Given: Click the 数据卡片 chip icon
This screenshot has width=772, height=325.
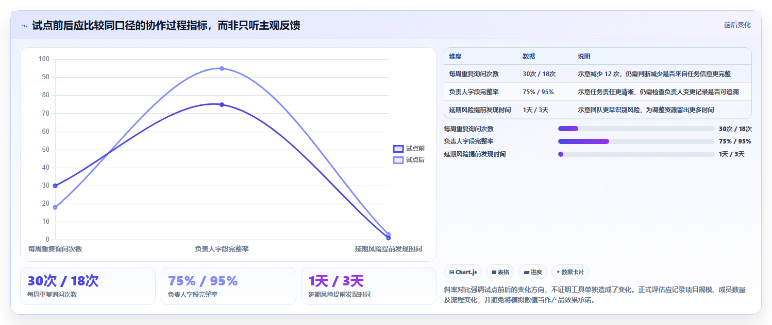Looking at the screenshot, I should (x=558, y=272).
